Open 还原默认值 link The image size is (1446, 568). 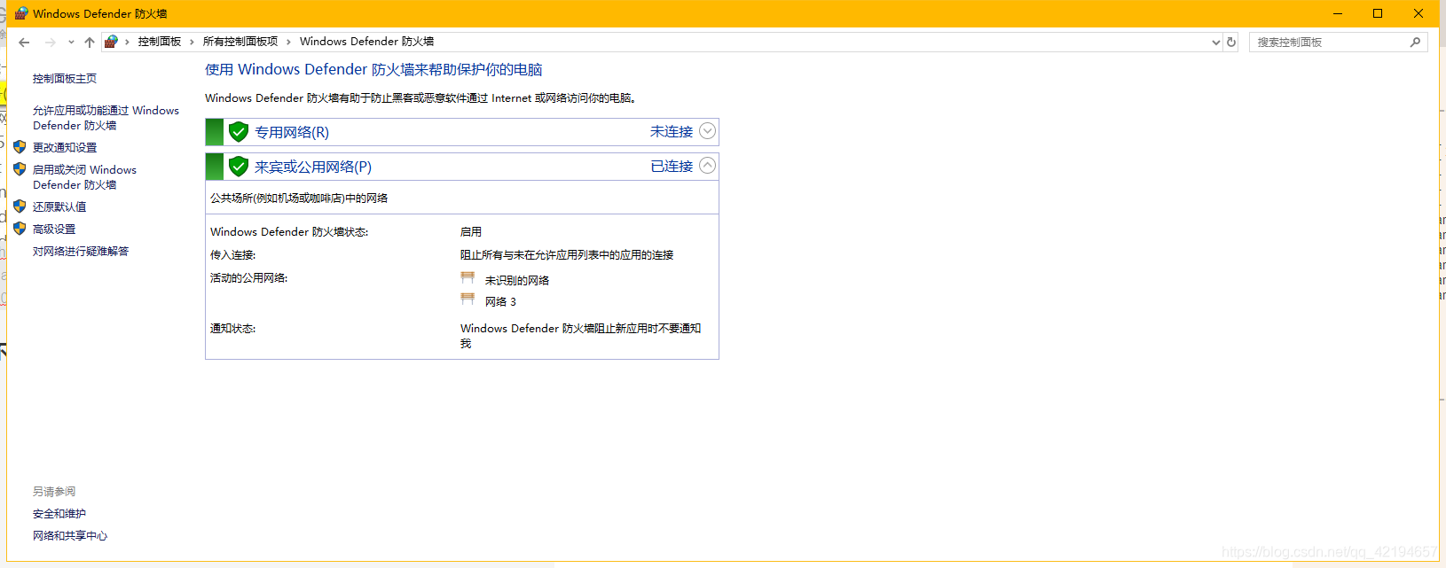click(x=59, y=206)
